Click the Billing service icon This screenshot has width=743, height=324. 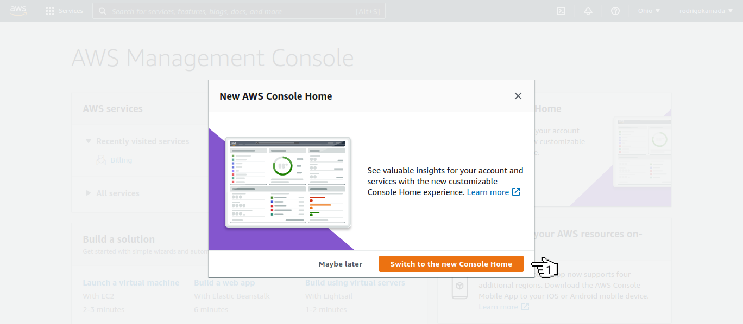101,160
